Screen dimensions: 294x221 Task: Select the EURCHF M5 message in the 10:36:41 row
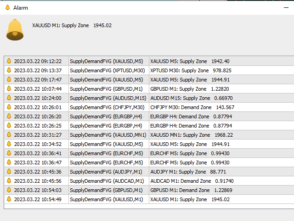190,153
